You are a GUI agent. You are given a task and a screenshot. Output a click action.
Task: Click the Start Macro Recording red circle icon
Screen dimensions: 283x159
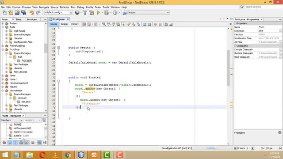click(x=155, y=24)
